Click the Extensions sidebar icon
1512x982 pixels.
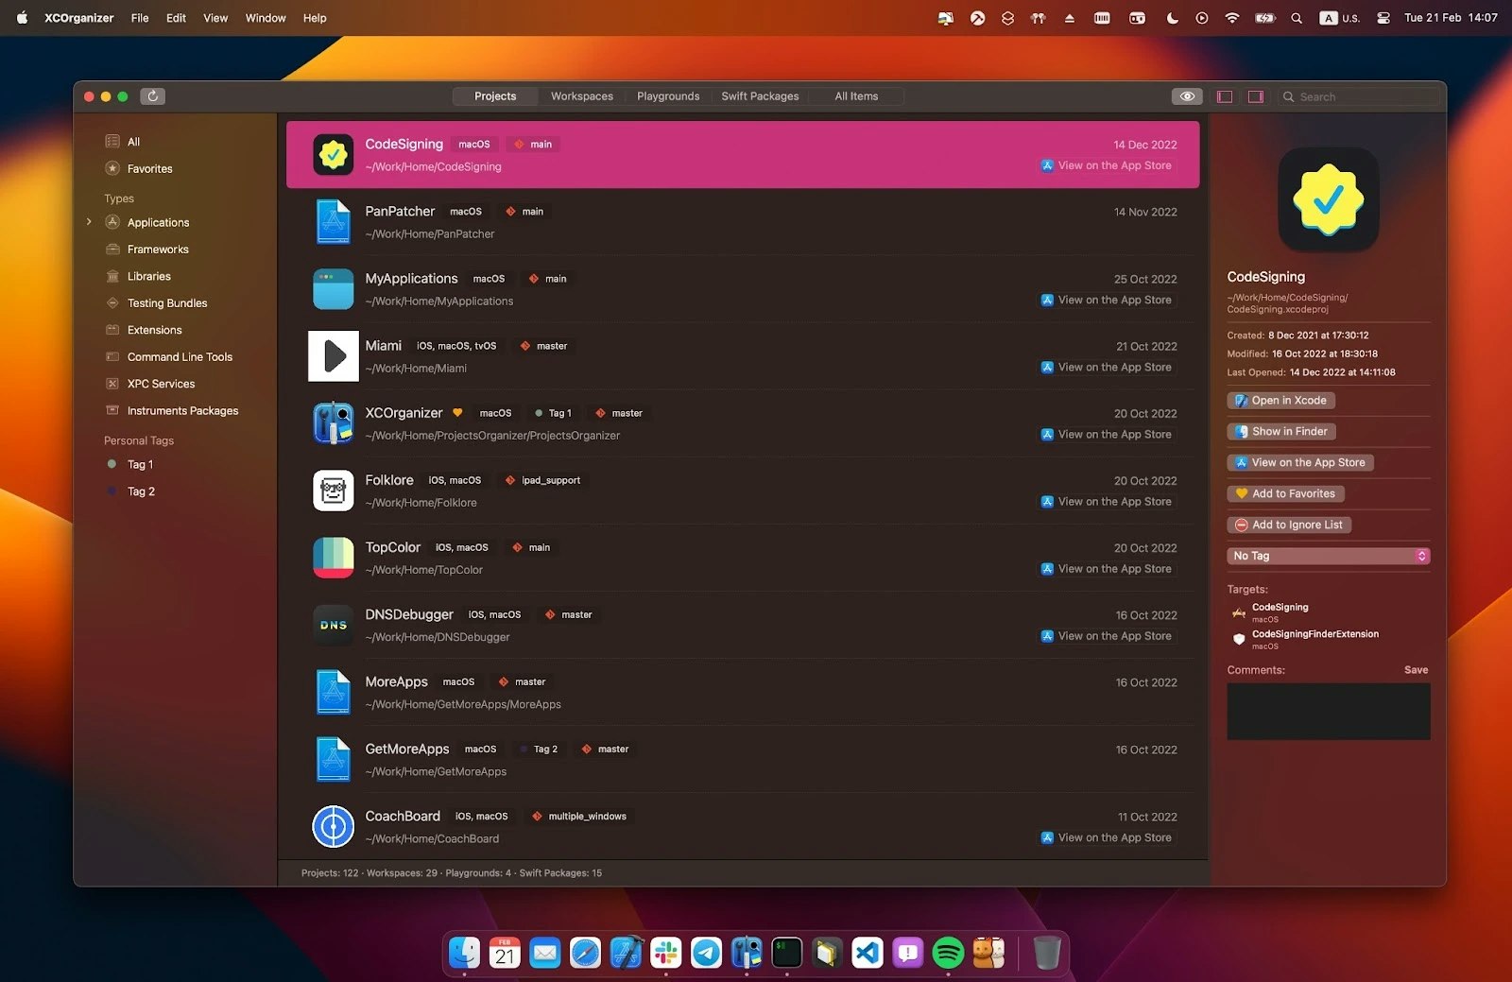point(112,330)
